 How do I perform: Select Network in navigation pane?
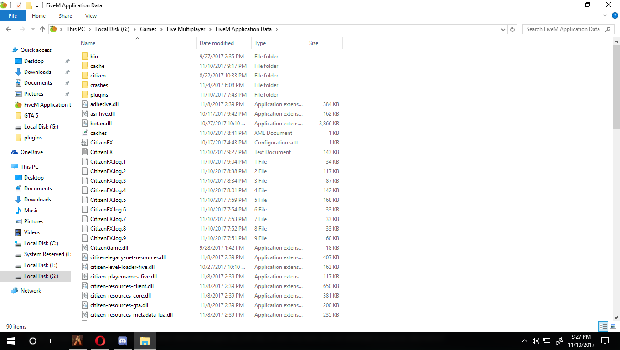coord(31,291)
